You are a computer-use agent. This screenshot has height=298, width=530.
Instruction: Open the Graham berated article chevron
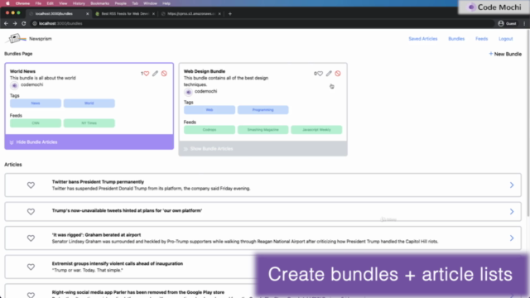pos(512,238)
